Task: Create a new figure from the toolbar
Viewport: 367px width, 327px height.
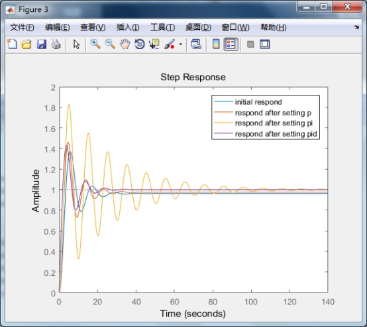Action: 12,44
